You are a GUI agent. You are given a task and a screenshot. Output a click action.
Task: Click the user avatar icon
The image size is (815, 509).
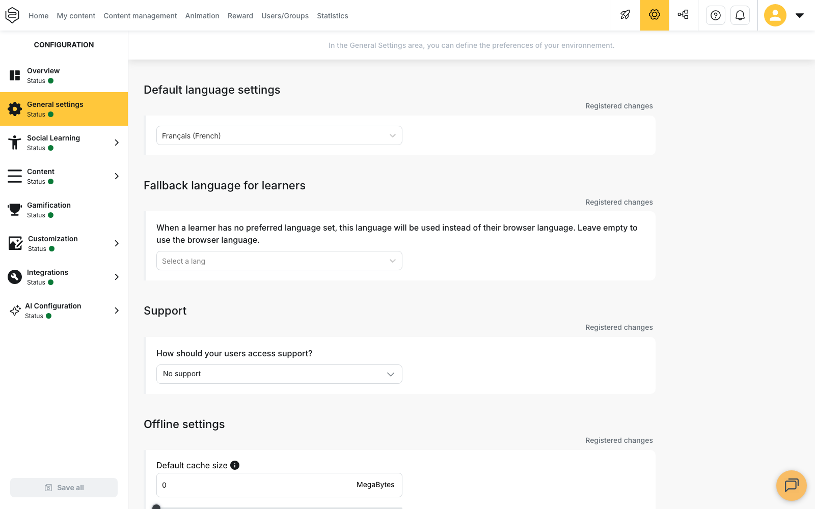[x=775, y=15]
